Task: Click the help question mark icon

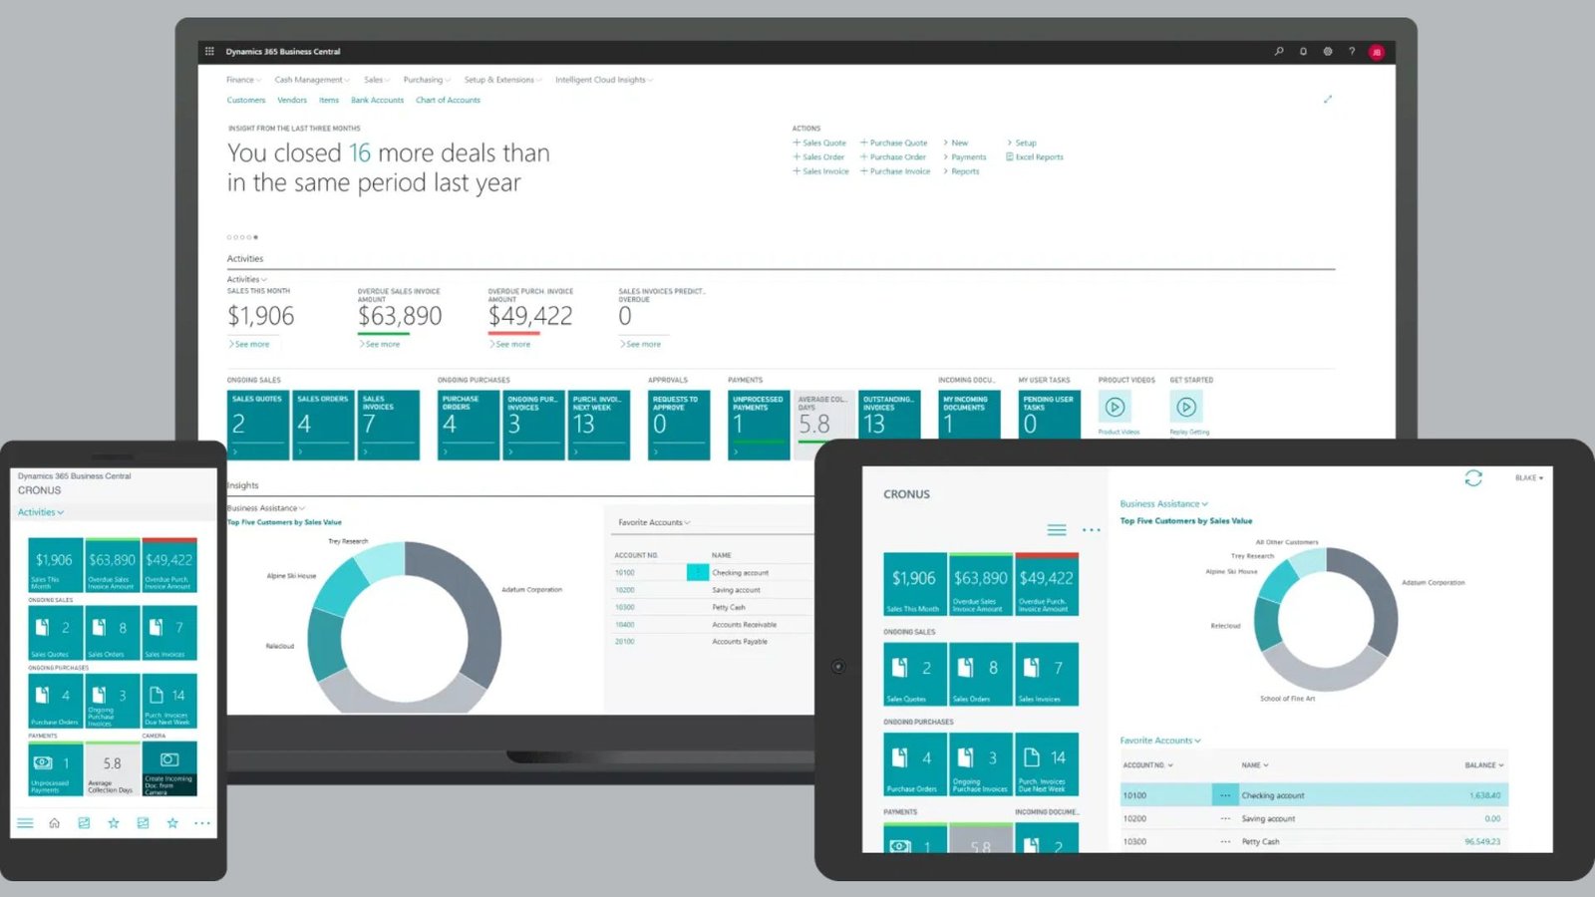Action: click(x=1352, y=51)
